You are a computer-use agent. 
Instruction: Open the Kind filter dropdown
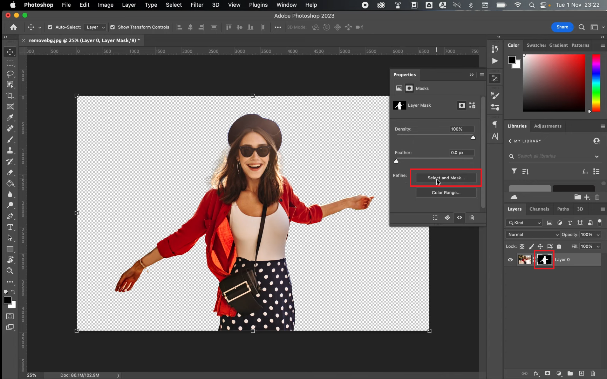(524, 223)
